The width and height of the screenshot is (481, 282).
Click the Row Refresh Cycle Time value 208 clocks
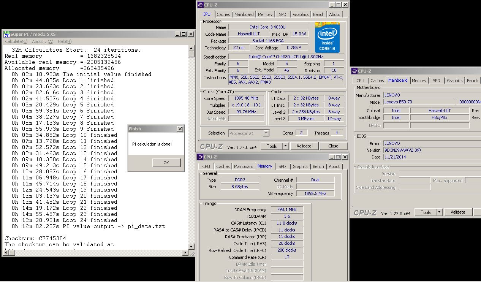(x=287, y=250)
